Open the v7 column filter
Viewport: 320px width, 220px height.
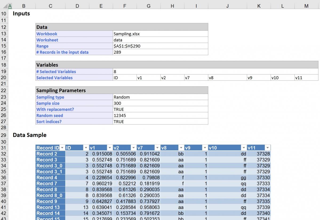click(157, 147)
